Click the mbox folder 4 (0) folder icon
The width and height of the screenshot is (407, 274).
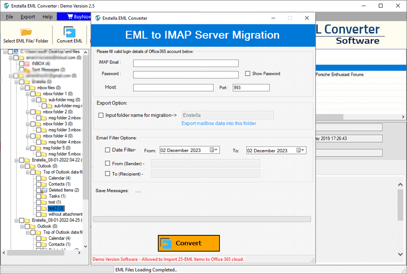click(x=39, y=136)
